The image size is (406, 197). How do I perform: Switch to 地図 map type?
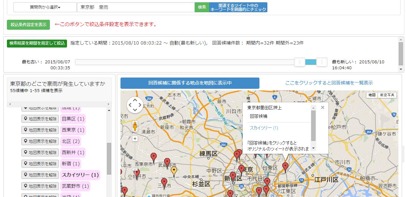click(x=372, y=95)
